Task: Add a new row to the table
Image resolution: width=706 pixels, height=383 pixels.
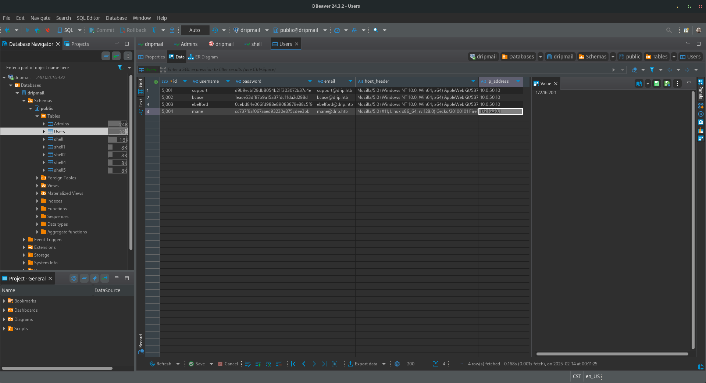Action: coord(258,364)
